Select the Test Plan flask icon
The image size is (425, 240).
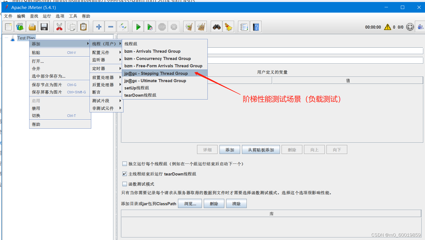point(13,38)
